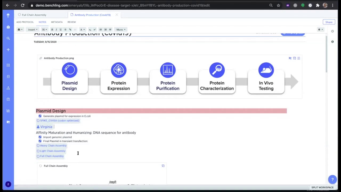Switch to REVIEW tab

(x=71, y=22)
